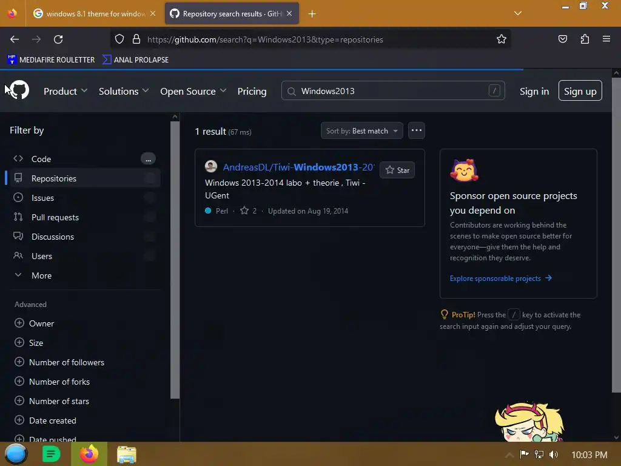
Task: Open Firefox hamburger application menu
Action: pyautogui.click(x=606, y=39)
